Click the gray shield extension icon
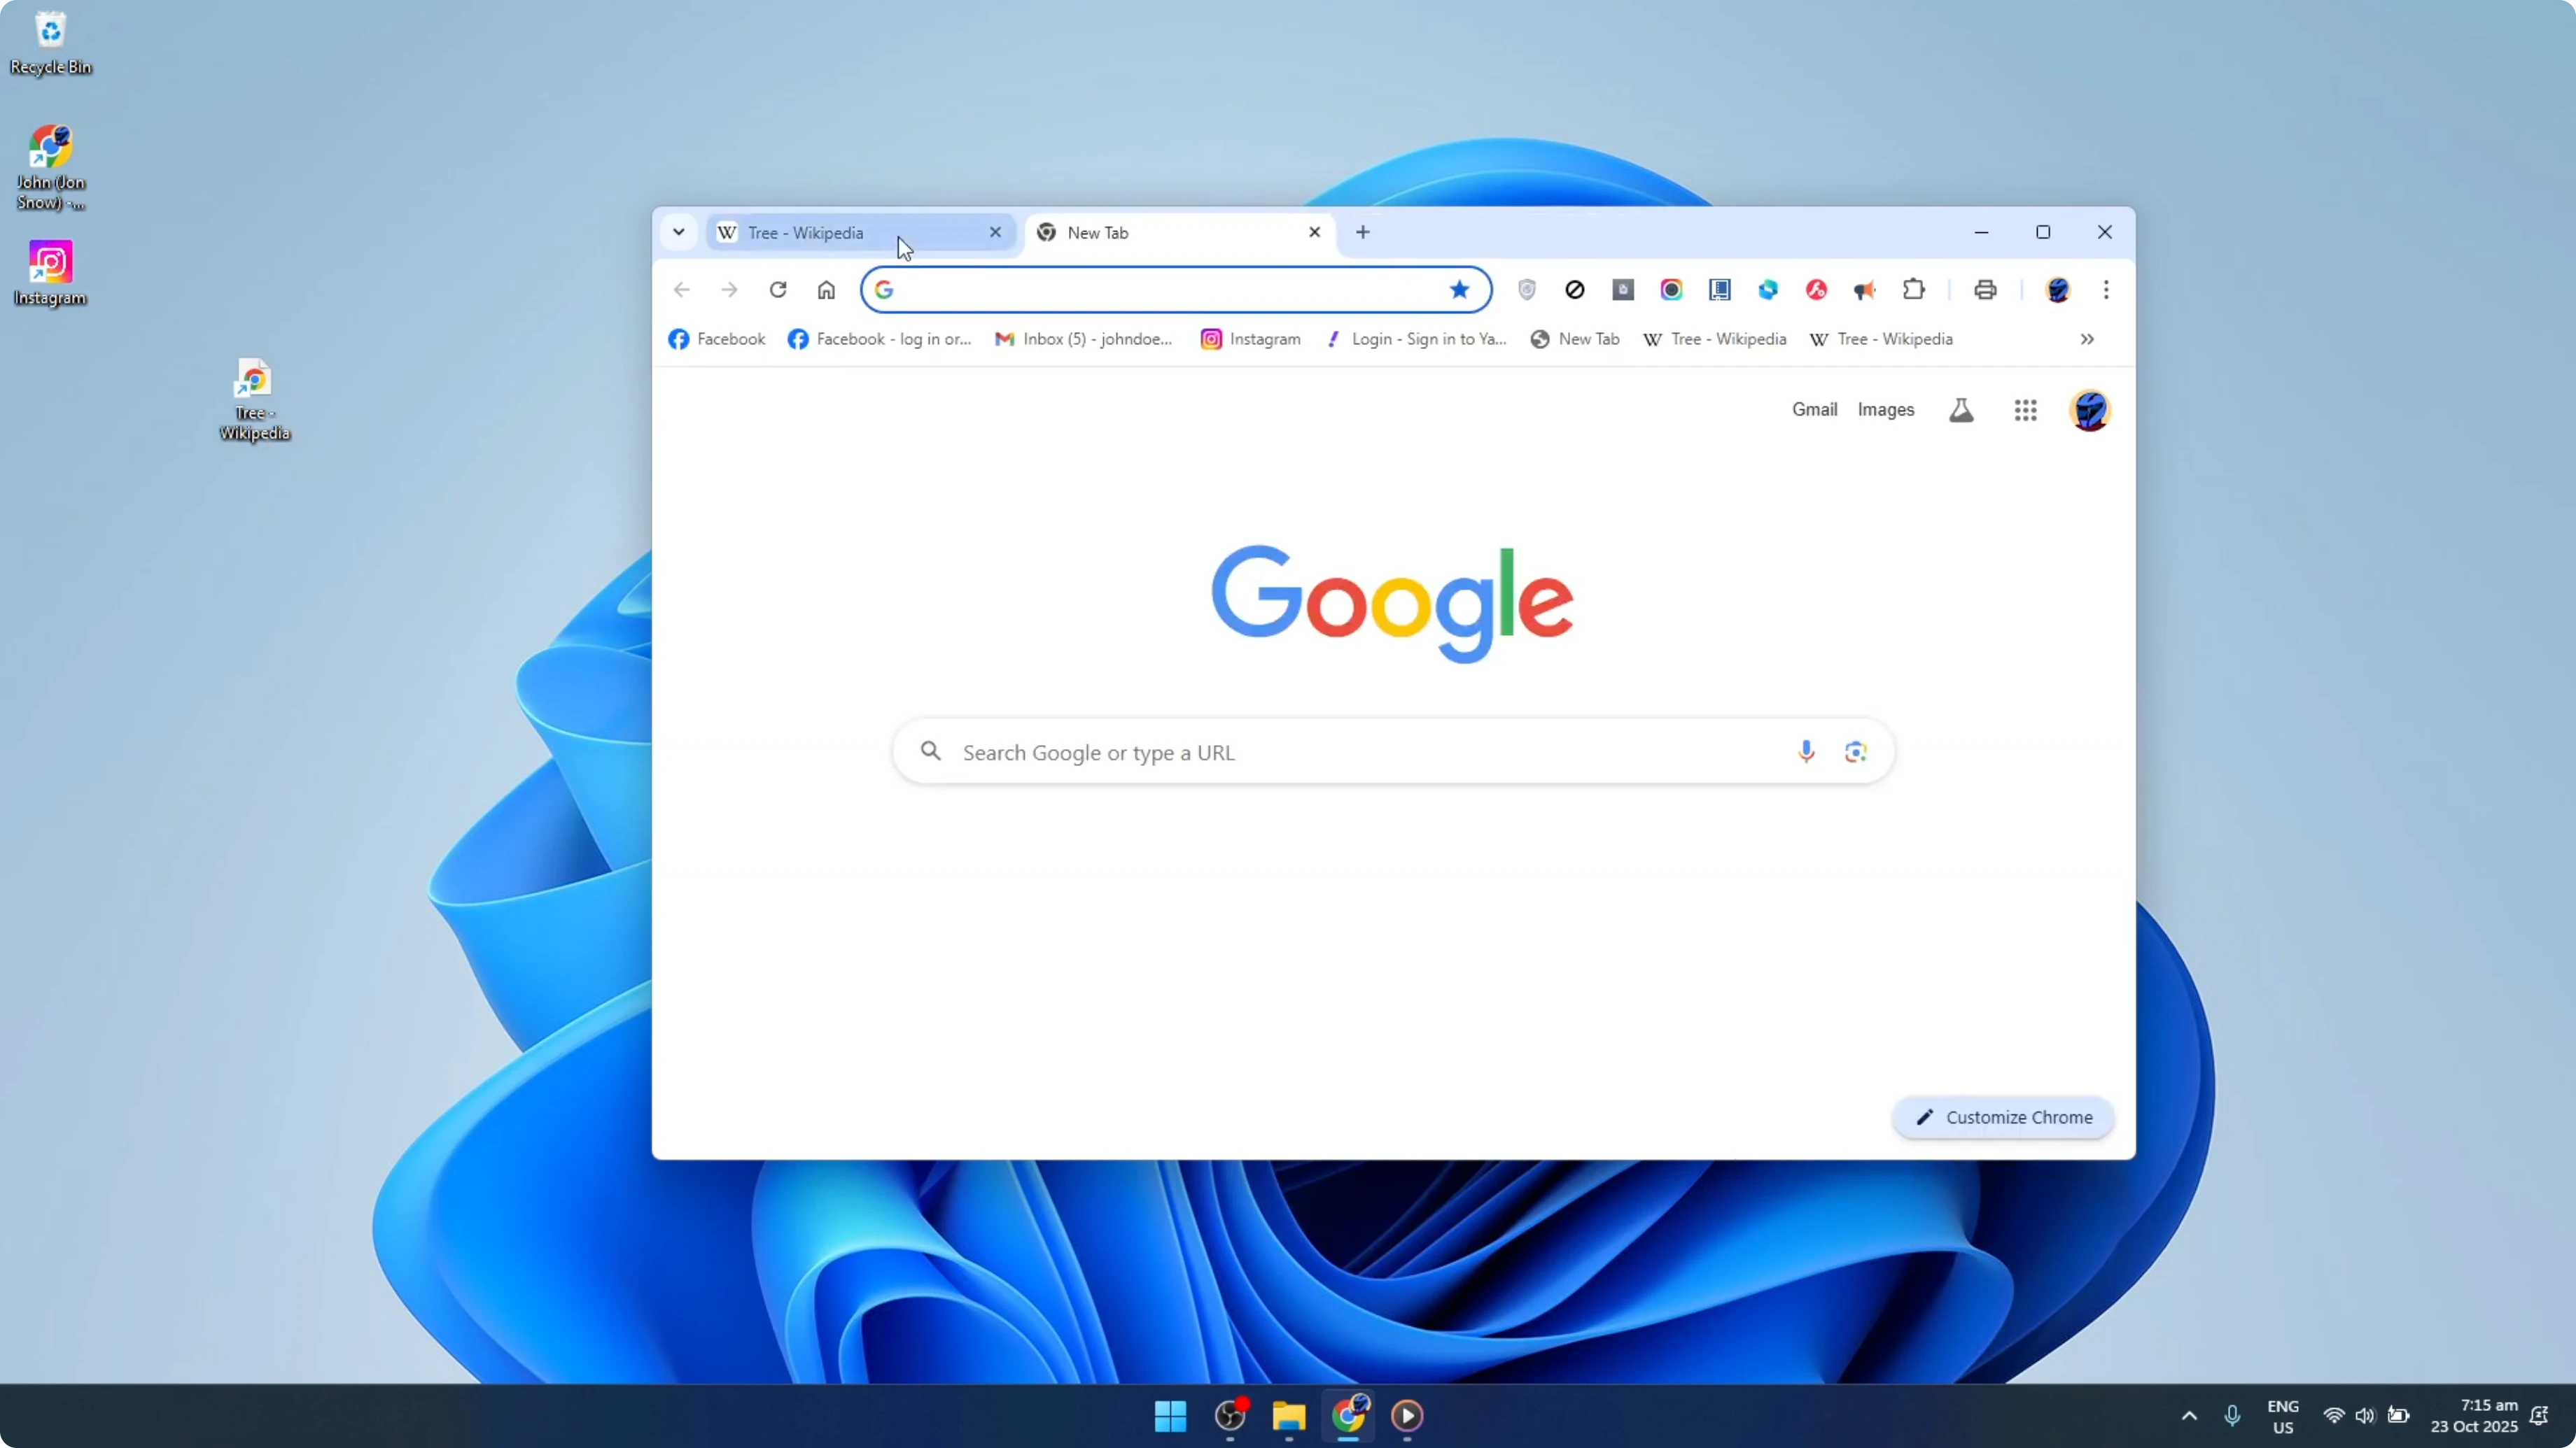2576x1448 pixels. point(1526,290)
